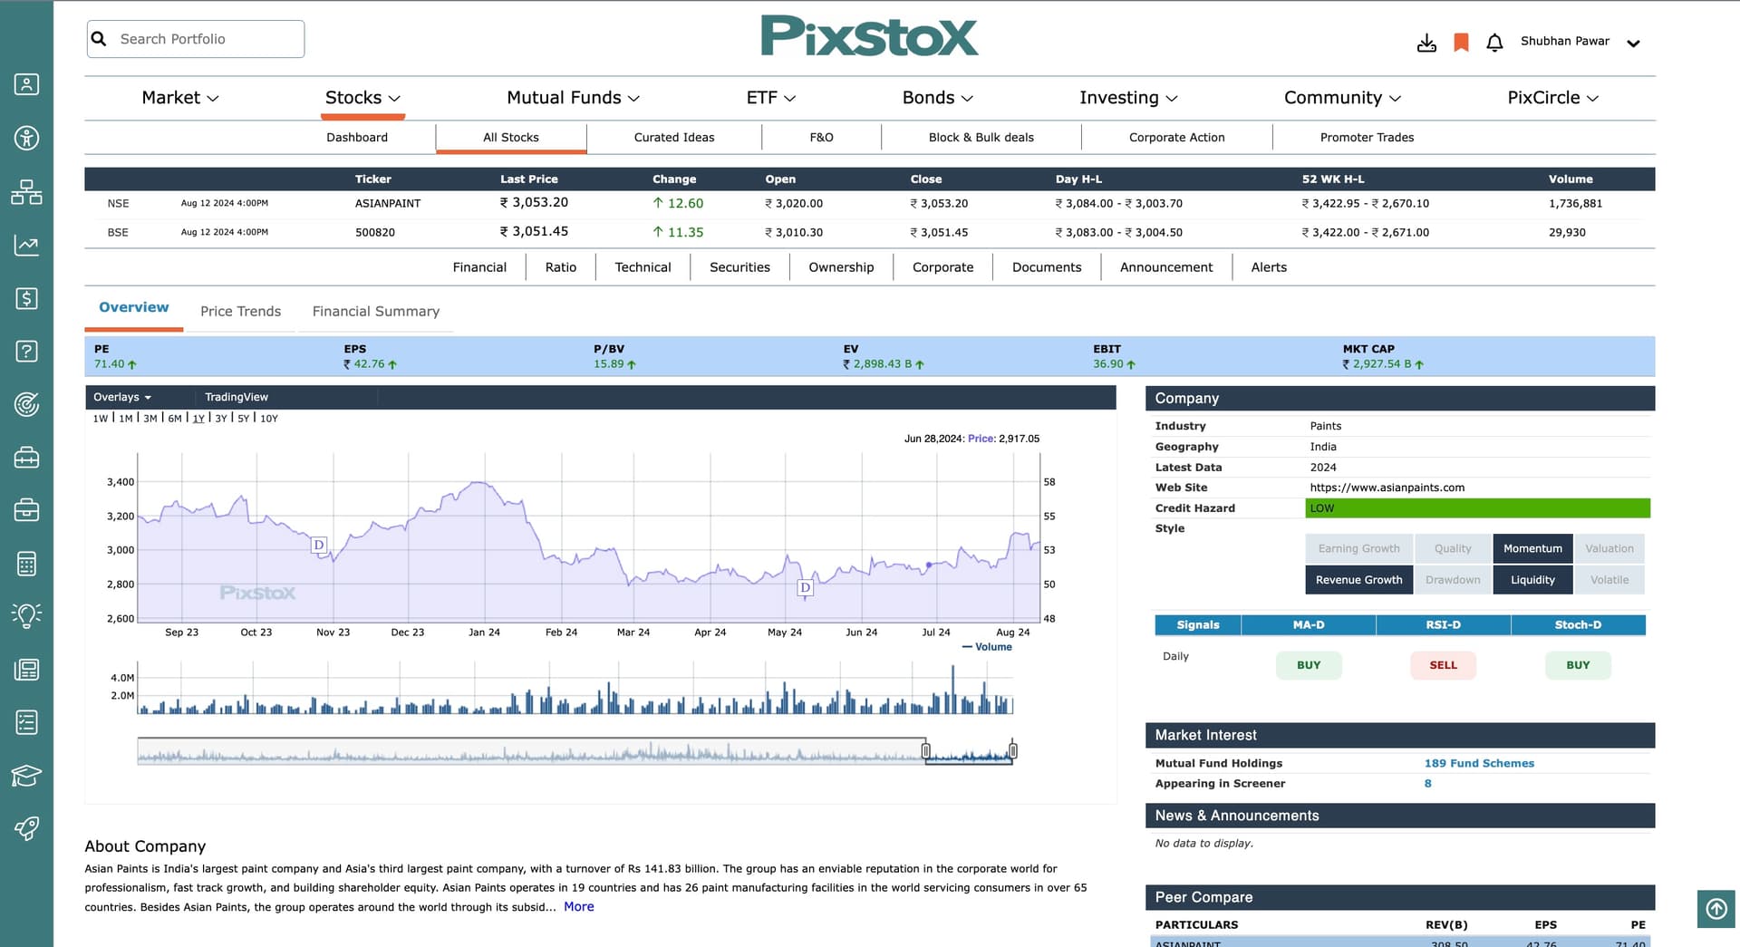Open the Technical section tab

tap(643, 267)
